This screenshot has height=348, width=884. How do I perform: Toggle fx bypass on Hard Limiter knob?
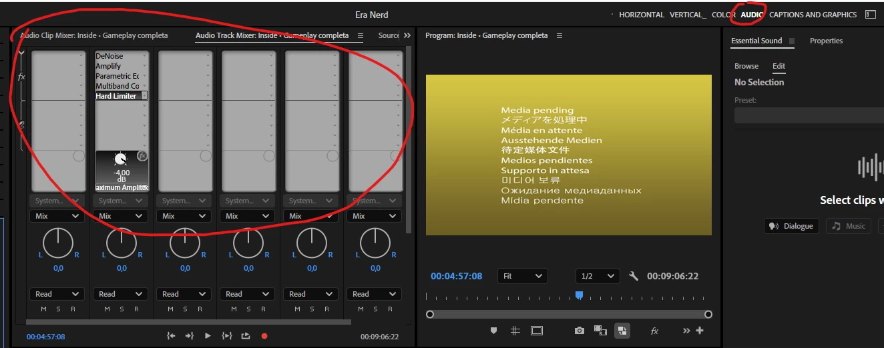click(142, 155)
